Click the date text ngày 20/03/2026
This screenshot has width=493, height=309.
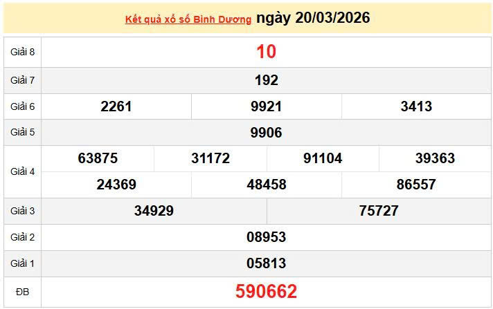coord(313,17)
